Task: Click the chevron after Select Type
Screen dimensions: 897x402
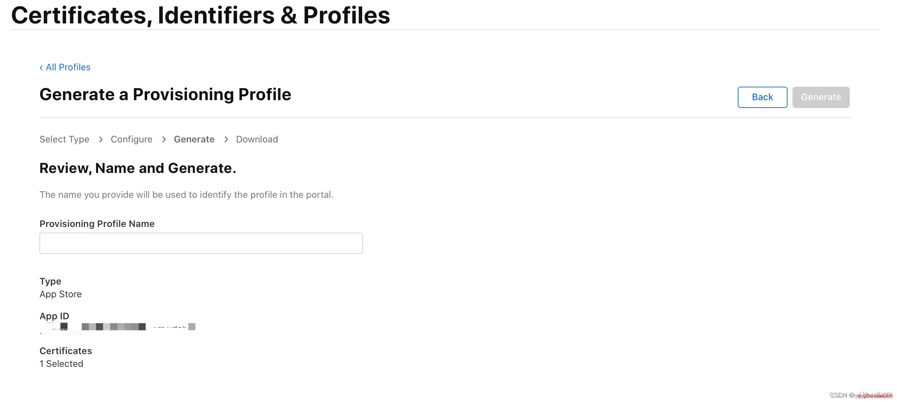Action: [x=101, y=139]
